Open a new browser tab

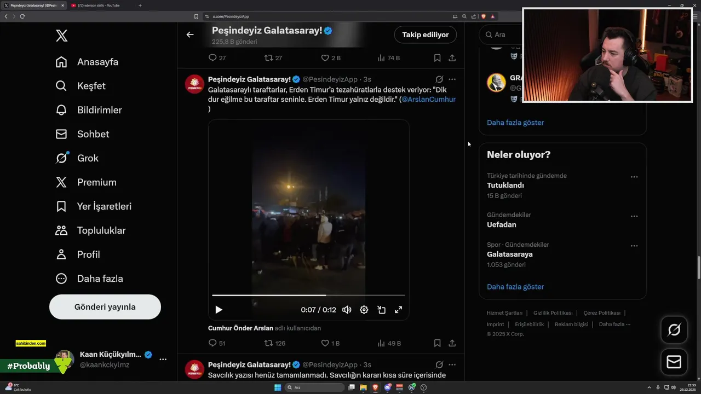point(140,5)
